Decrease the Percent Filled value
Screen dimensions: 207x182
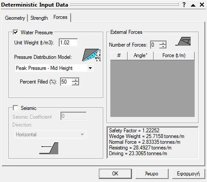(x=75, y=84)
